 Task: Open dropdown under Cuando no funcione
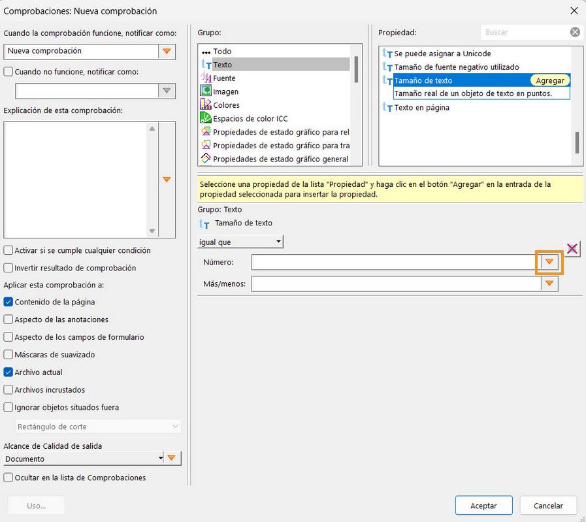coord(167,90)
